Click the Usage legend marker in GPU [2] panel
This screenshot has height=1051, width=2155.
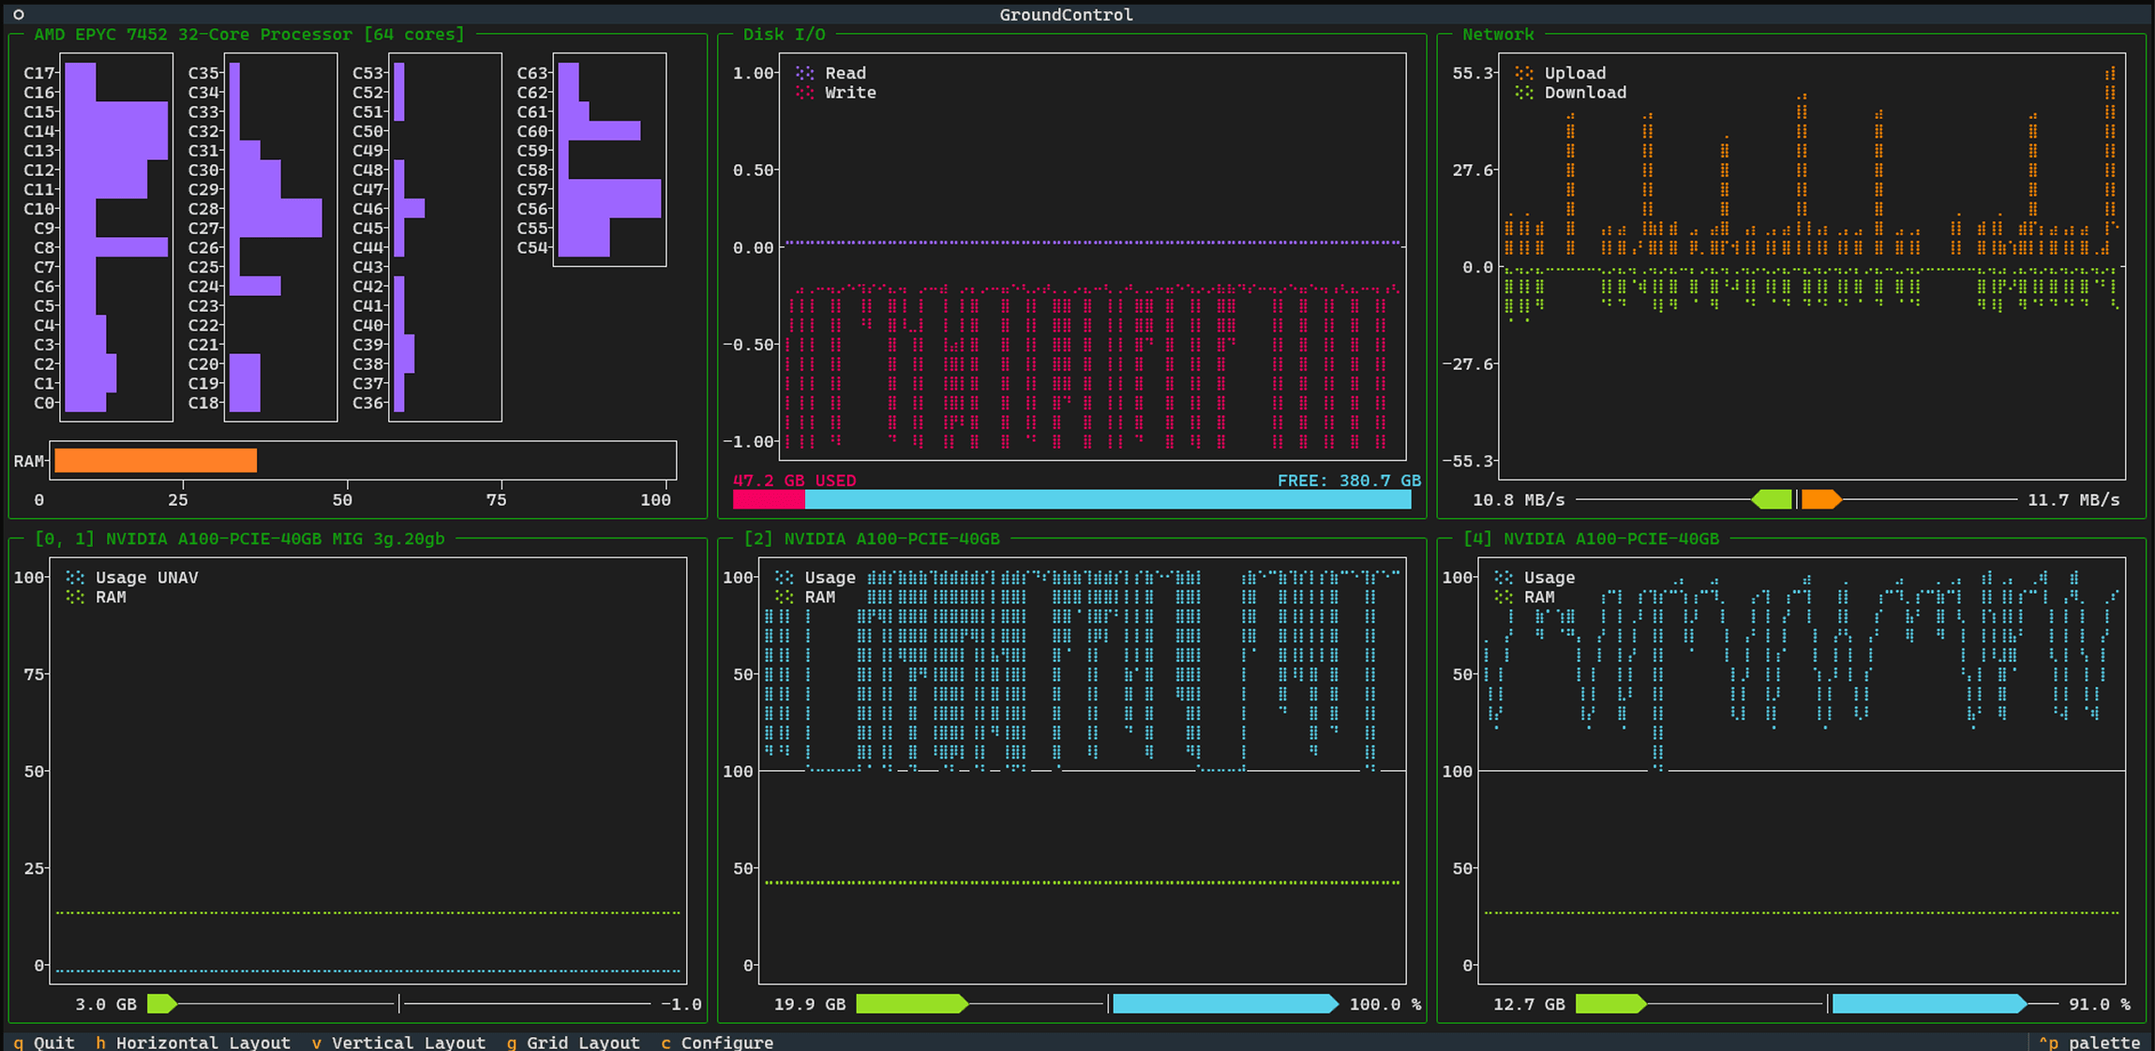pyautogui.click(x=784, y=578)
